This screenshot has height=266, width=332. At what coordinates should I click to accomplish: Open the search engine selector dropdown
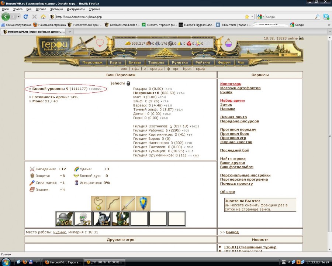pos(261,17)
